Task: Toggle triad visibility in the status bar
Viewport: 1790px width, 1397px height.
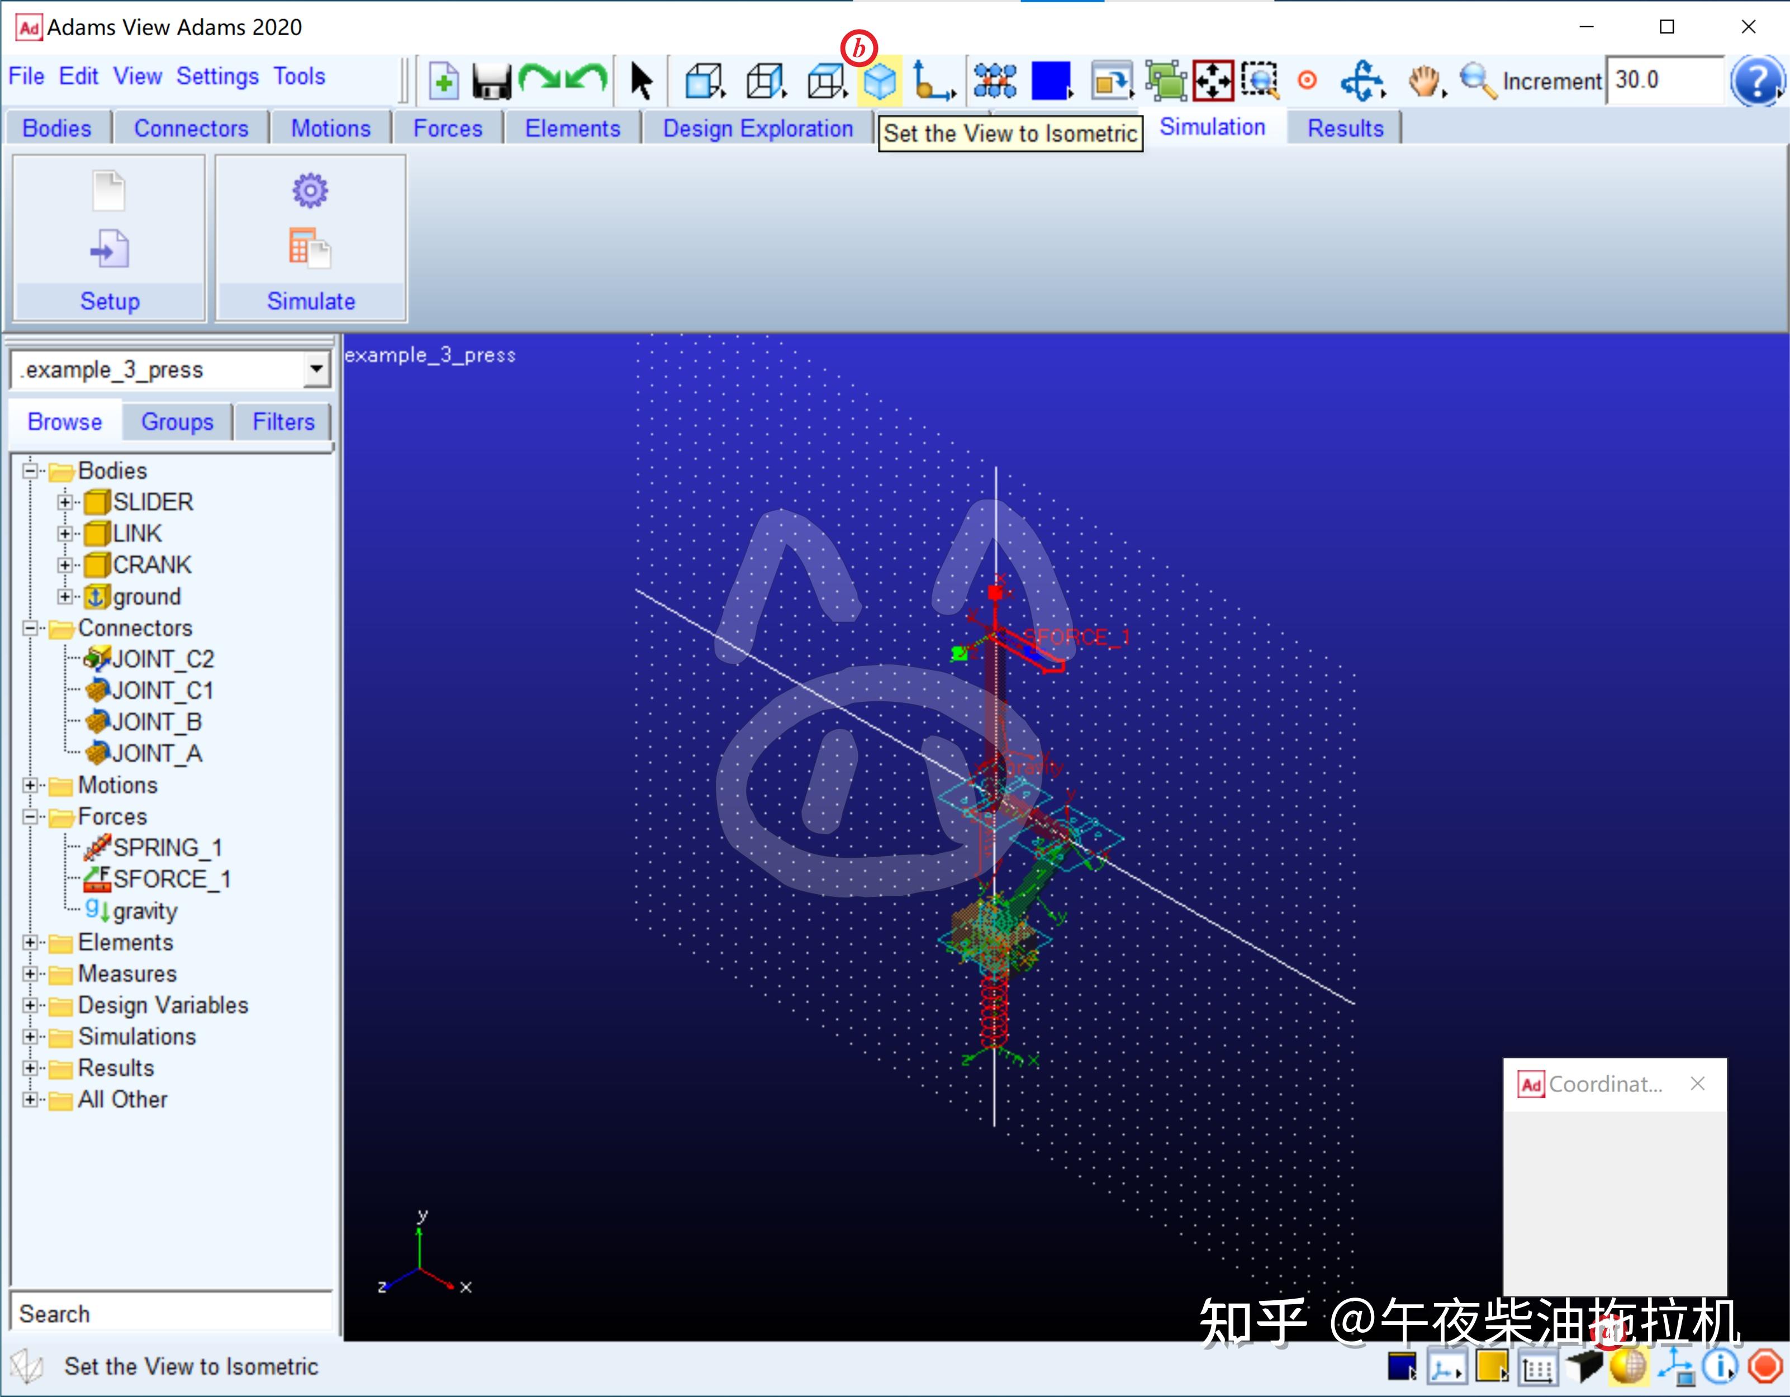Action: coord(1447,1367)
